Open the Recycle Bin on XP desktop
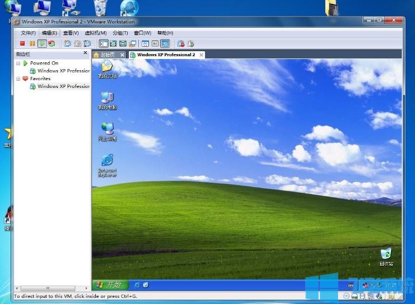 pyautogui.click(x=386, y=254)
